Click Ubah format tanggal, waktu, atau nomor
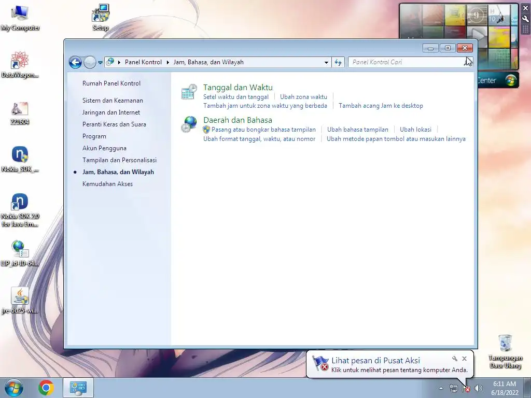This screenshot has height=398, width=531. click(x=259, y=139)
